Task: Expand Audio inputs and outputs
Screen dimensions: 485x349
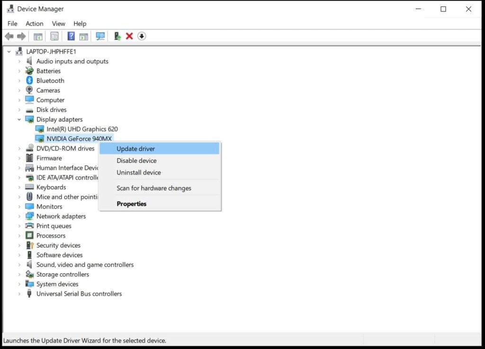Action: 19,61
